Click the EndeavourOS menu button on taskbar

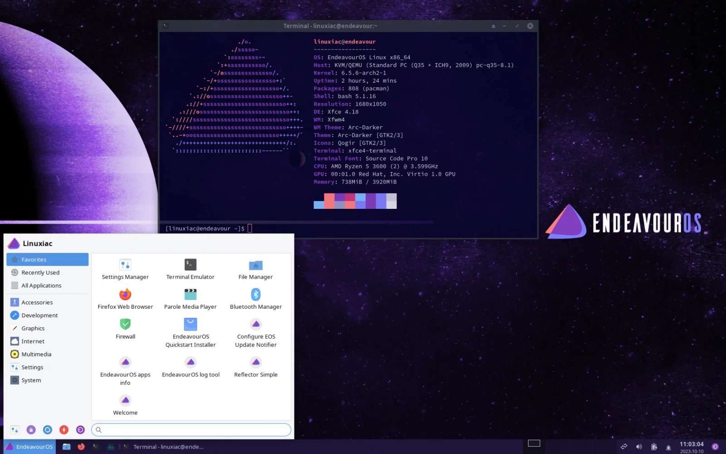coord(29,447)
